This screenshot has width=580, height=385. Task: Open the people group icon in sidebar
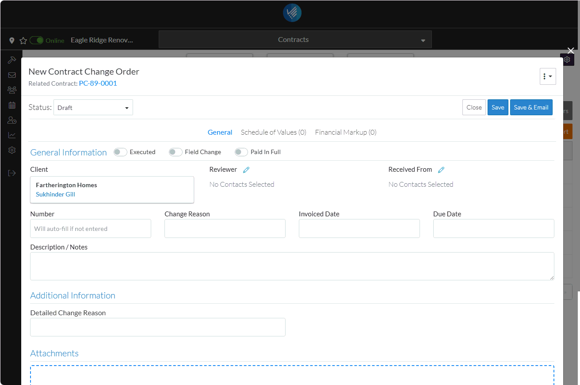[12, 90]
